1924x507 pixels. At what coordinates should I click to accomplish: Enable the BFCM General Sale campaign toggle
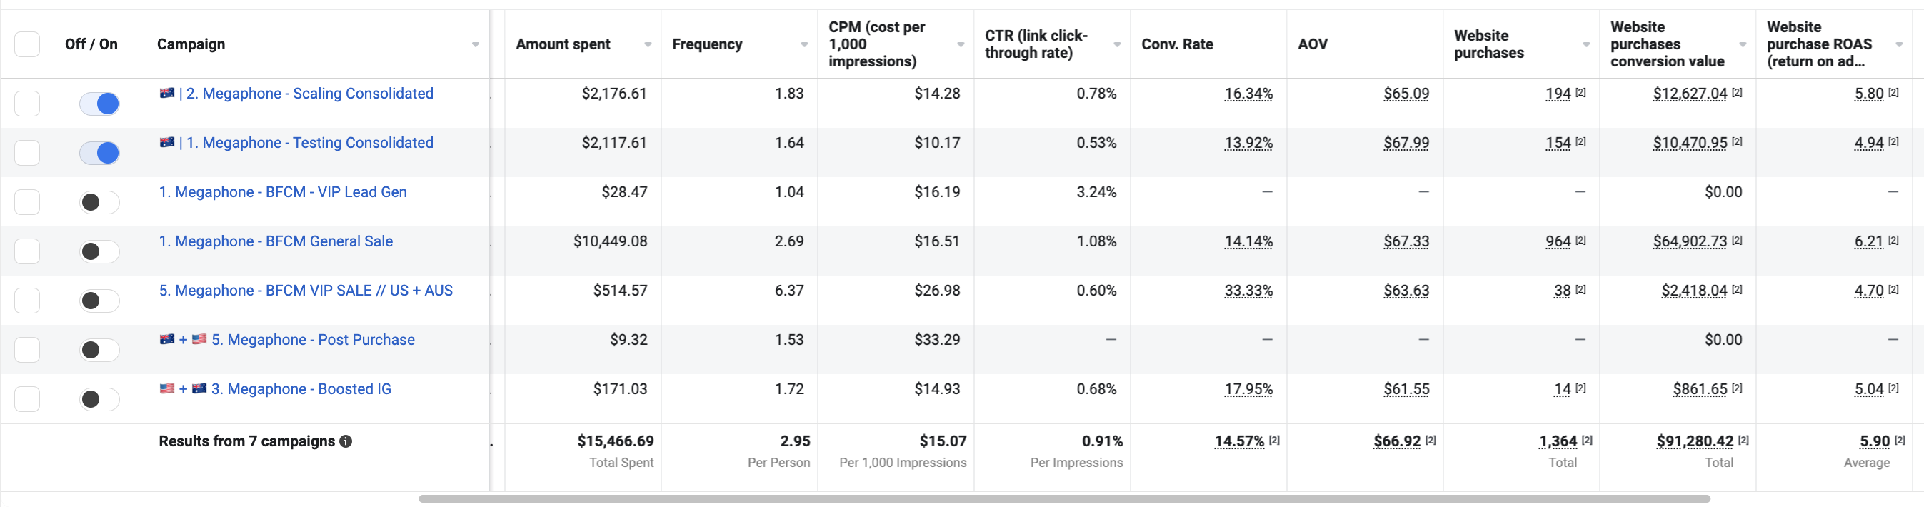tap(99, 251)
